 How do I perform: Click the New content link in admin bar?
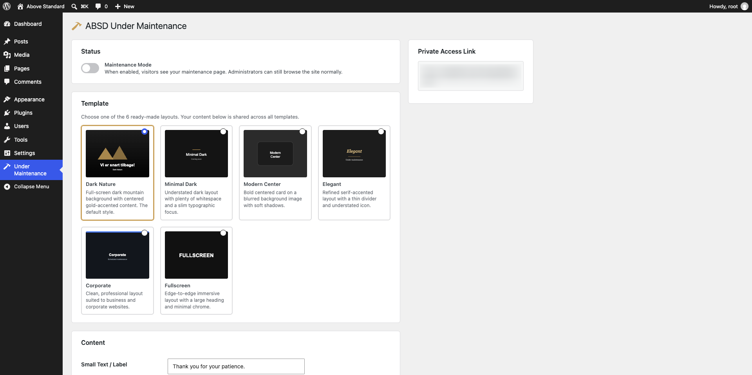(129, 6)
